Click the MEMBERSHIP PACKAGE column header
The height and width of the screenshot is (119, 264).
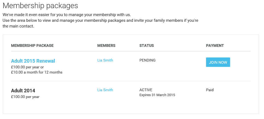click(32, 45)
